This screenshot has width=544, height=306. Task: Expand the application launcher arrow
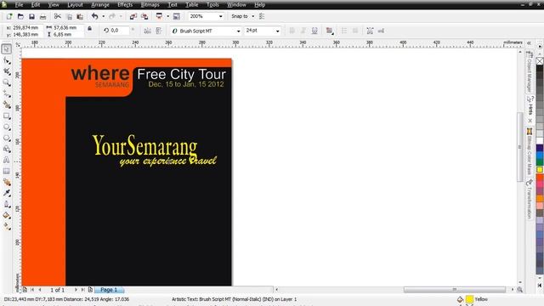pos(168,16)
